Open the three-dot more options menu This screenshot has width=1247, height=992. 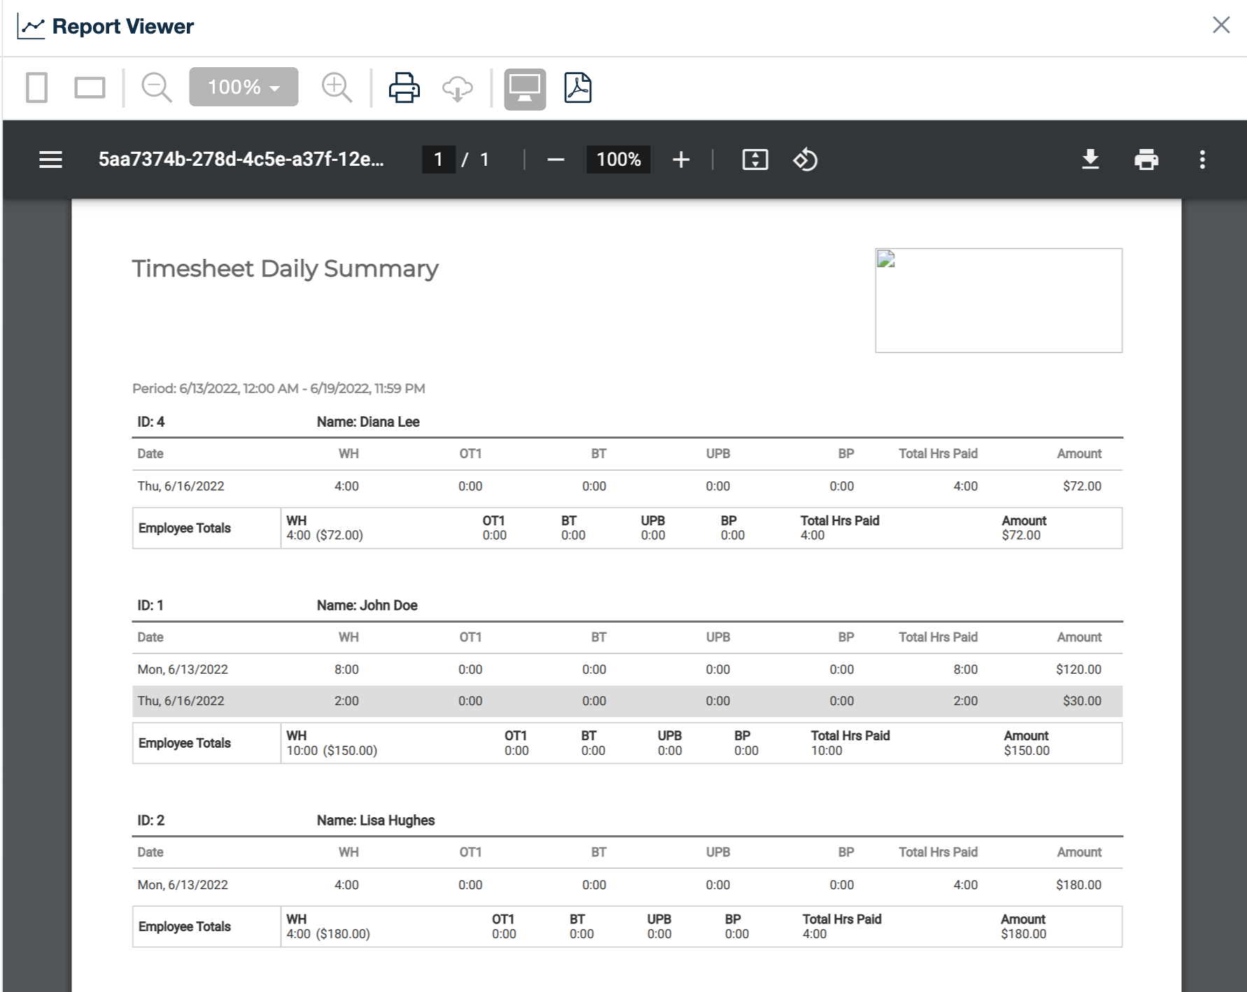[1202, 160]
